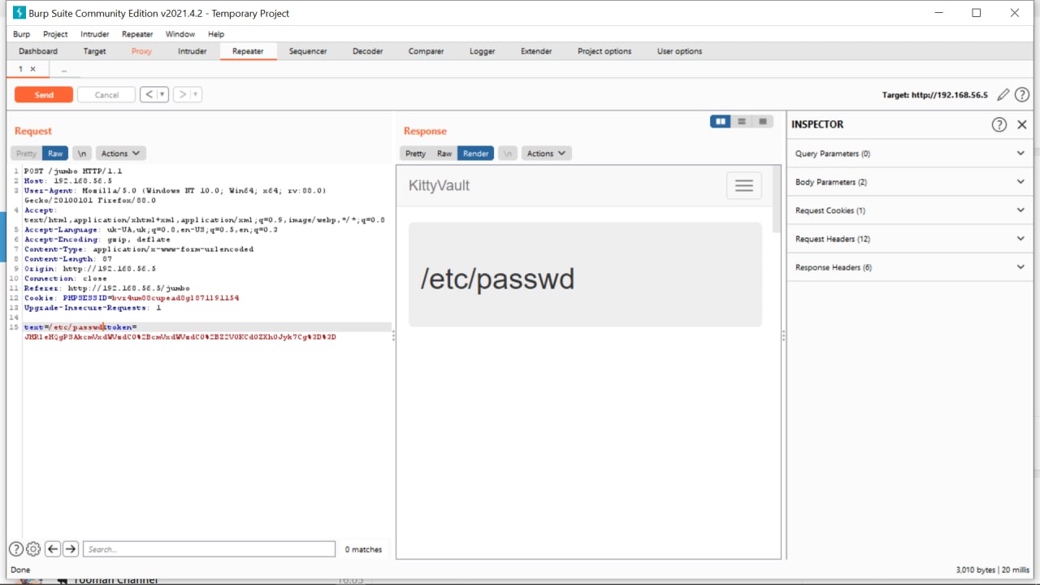Add new Repeater tab with ellipsis

coord(64,70)
